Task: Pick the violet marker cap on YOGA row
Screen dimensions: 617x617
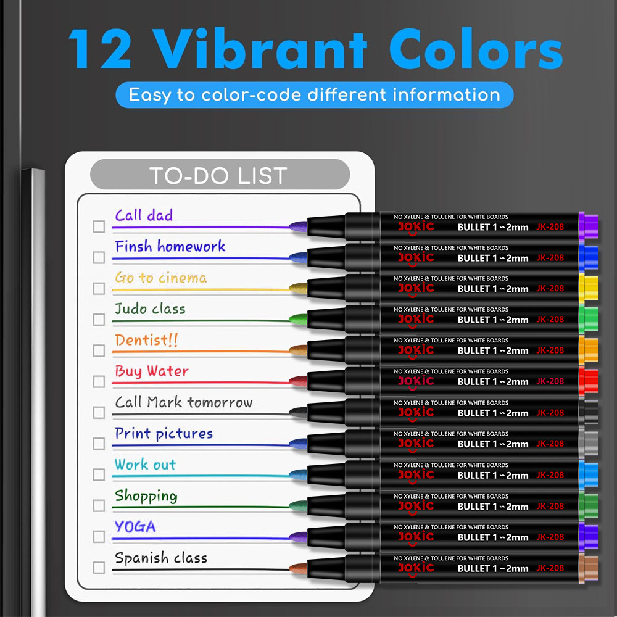Action: (589, 537)
